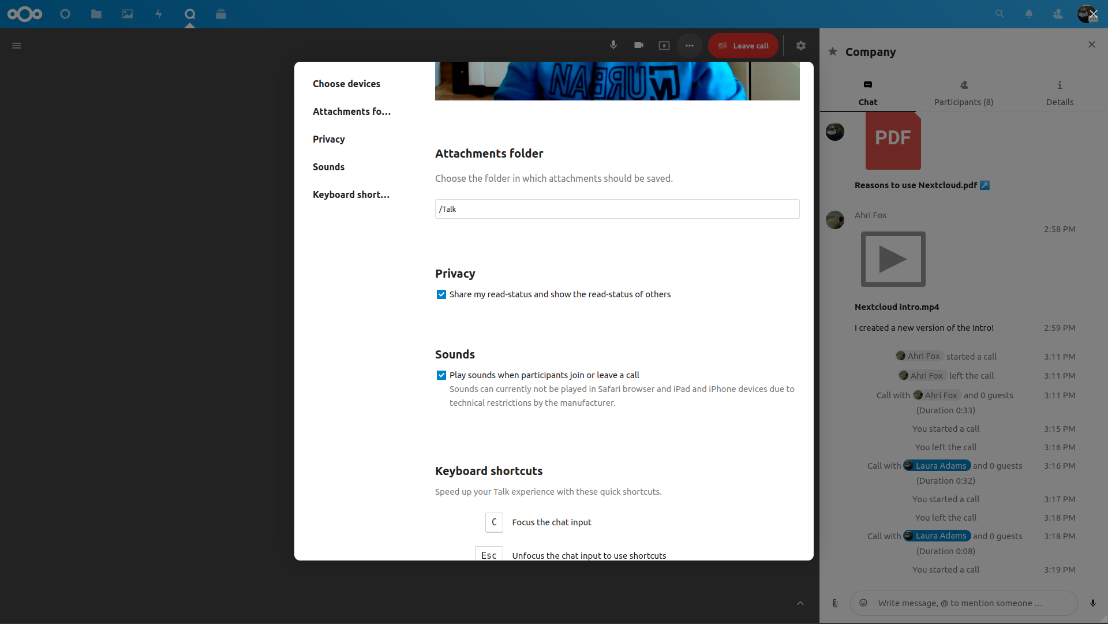Screen dimensions: 1108x624
Task: Expand the Attachments fo... settings section
Action: click(x=353, y=111)
